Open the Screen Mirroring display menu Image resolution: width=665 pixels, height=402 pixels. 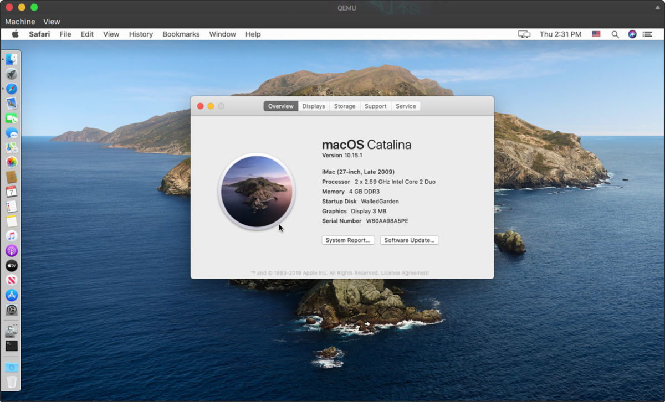tap(524, 34)
